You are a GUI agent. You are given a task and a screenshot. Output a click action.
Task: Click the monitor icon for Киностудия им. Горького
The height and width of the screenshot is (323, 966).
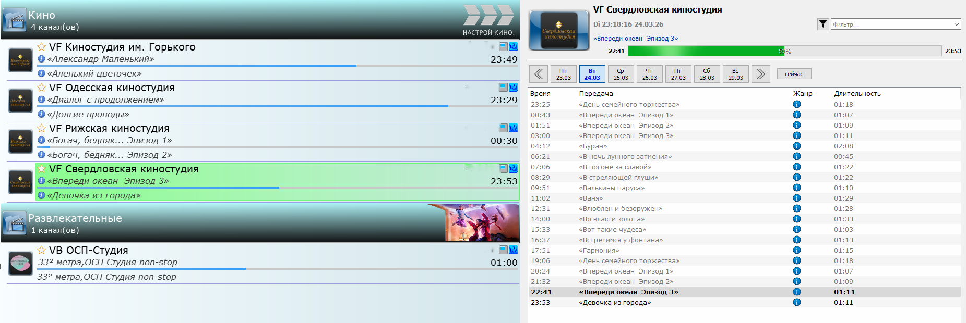(503, 46)
